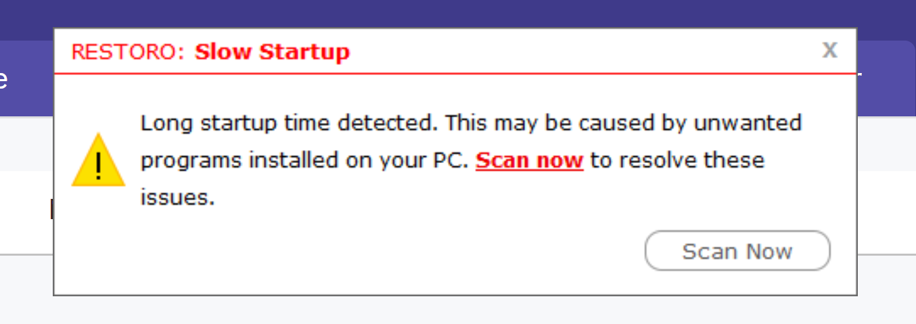This screenshot has height=324, width=916.
Task: Click the red divider line under the title
Action: (x=455, y=73)
